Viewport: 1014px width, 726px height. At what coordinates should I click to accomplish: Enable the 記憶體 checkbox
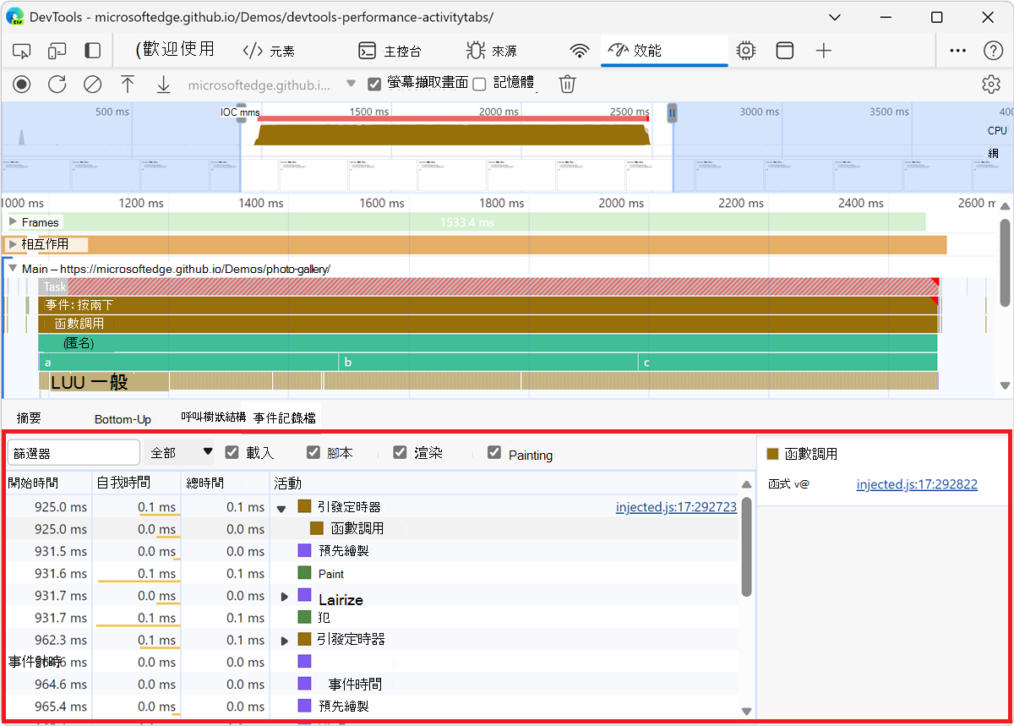pos(479,84)
